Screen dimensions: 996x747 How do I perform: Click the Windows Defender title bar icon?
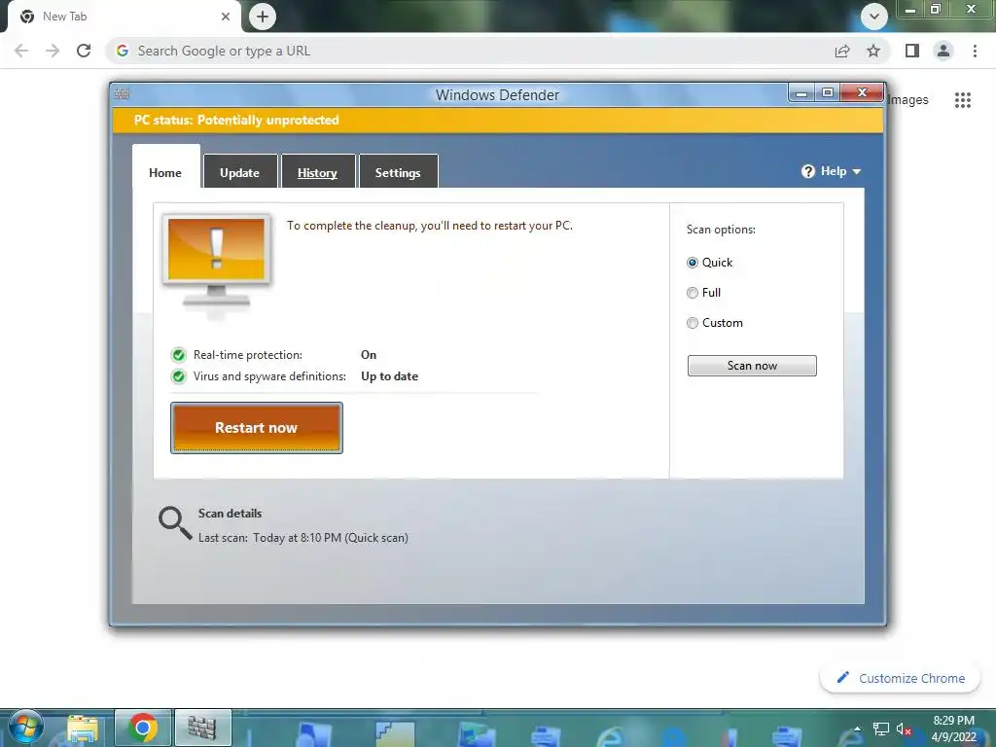pos(122,94)
